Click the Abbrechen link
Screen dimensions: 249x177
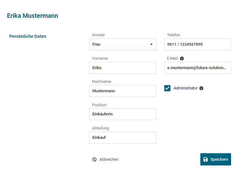click(109, 159)
